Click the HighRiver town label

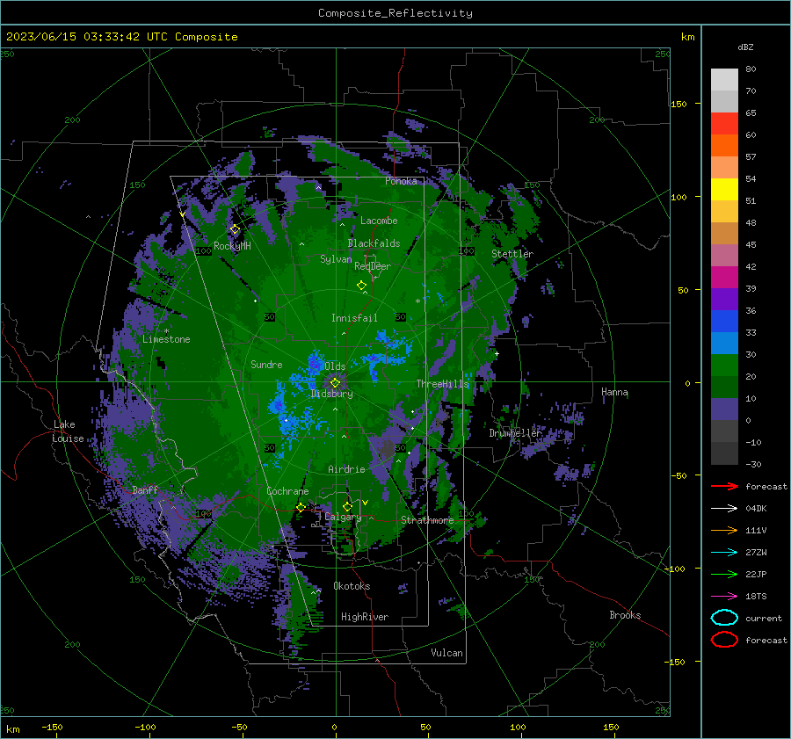point(365,617)
